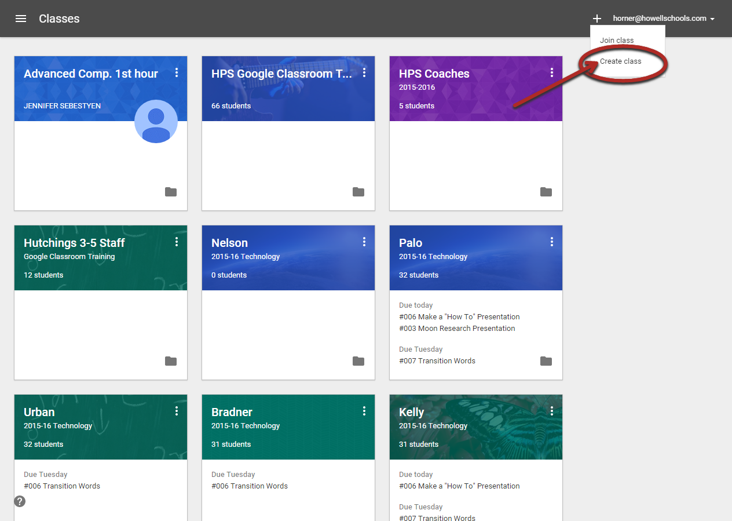
Task: Open the Advanced Comp. 1st hour Drive folder
Action: point(171,192)
